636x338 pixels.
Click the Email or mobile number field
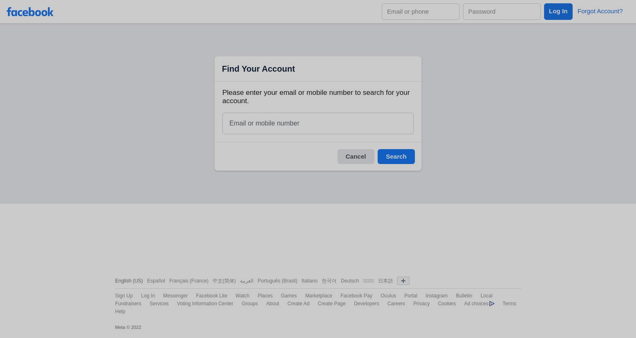pyautogui.click(x=318, y=123)
